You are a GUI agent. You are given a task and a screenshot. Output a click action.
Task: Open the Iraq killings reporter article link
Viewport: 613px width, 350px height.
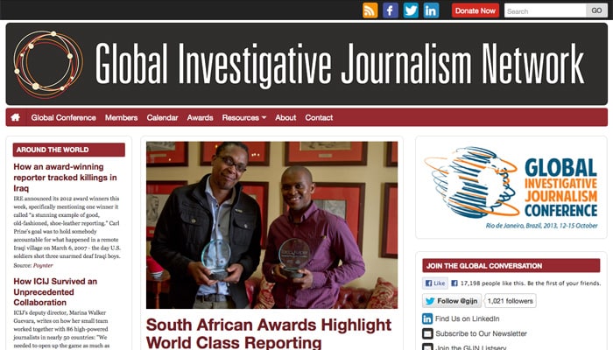coord(66,178)
